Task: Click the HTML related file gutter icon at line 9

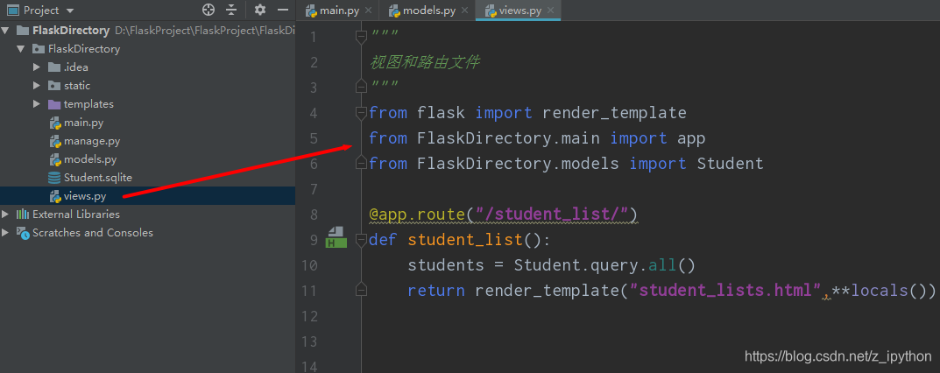Action: (x=336, y=237)
